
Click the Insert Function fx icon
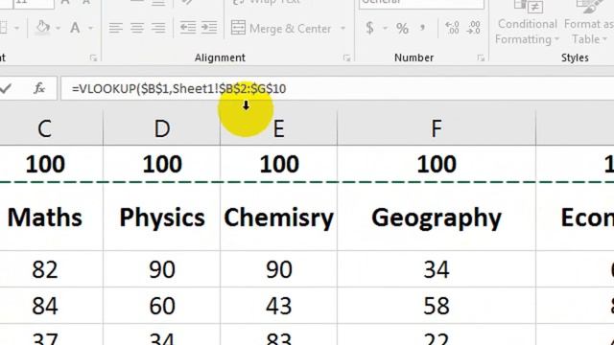[39, 89]
